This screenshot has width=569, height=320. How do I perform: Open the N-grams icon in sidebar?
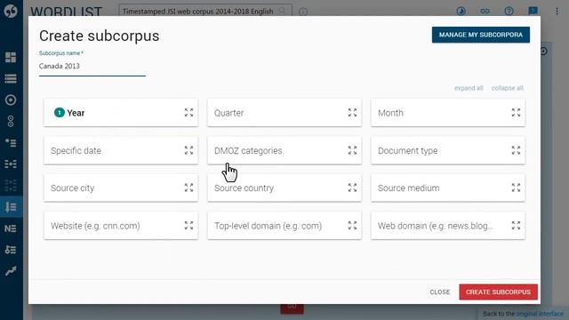pyautogui.click(x=11, y=228)
